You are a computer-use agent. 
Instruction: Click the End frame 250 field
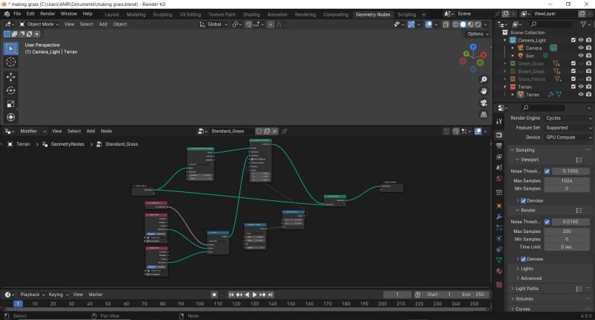pyautogui.click(x=473, y=295)
